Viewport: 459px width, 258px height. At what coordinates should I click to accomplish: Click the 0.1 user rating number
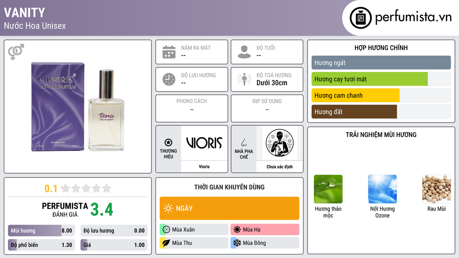51,189
